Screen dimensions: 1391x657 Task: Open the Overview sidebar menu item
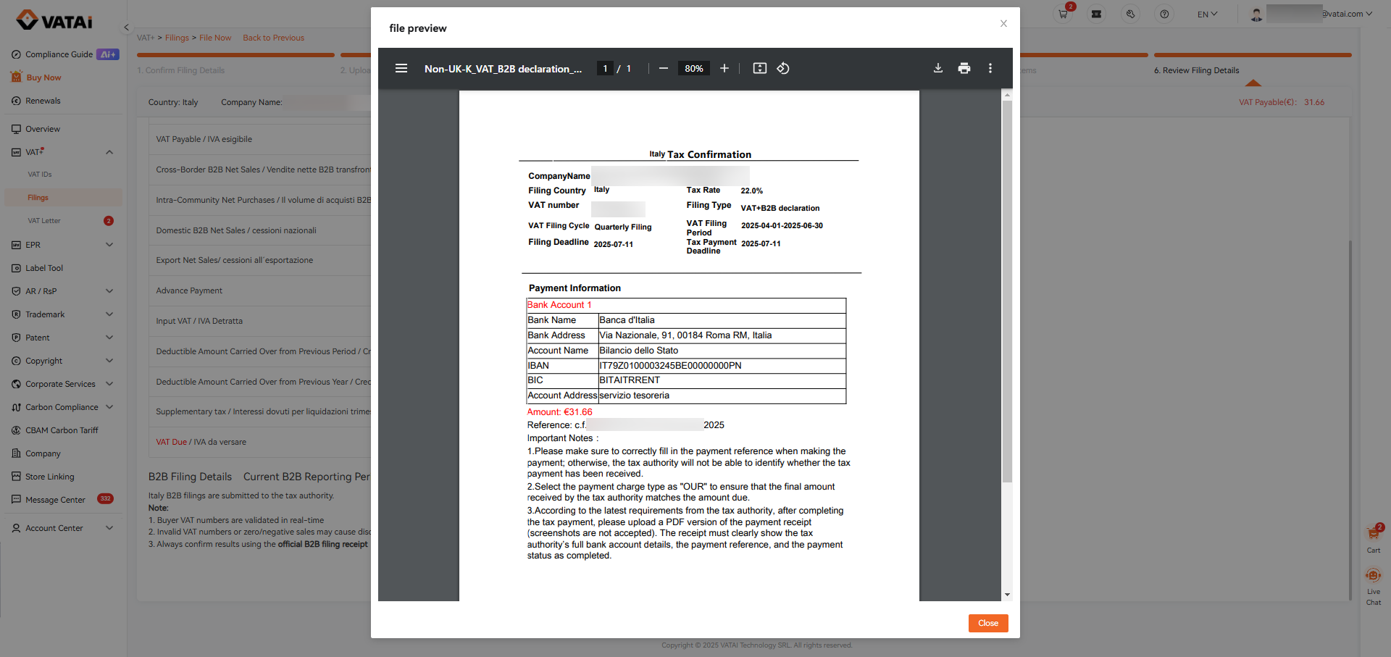(x=43, y=129)
